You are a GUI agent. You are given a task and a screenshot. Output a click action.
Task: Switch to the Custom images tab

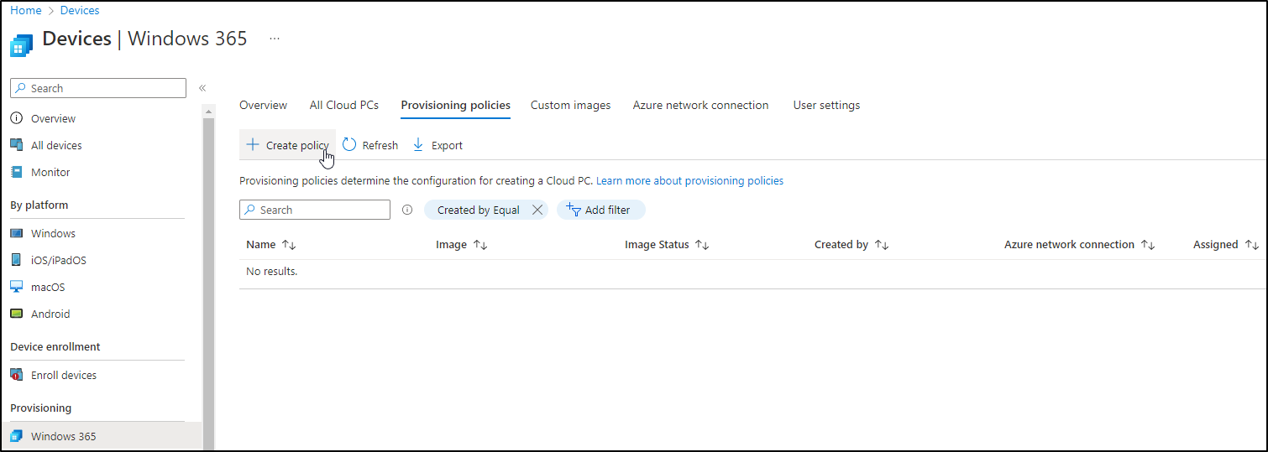tap(570, 105)
